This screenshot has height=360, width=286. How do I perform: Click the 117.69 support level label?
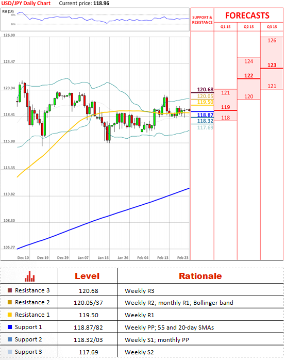click(x=205, y=127)
